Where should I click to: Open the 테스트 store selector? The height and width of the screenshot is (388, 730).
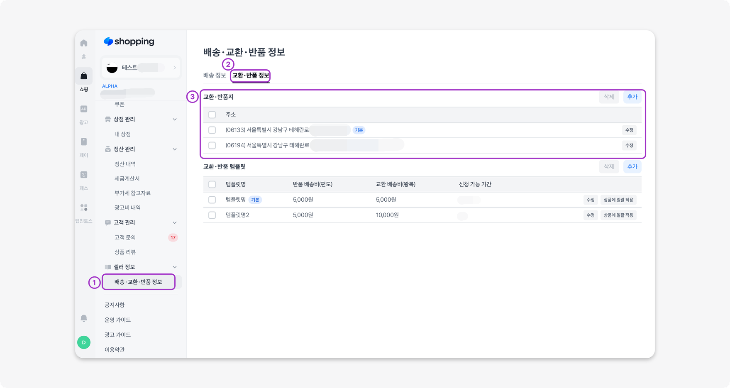(x=141, y=68)
